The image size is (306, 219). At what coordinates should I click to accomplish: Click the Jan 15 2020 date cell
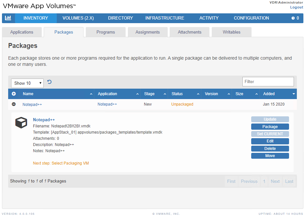click(x=274, y=104)
